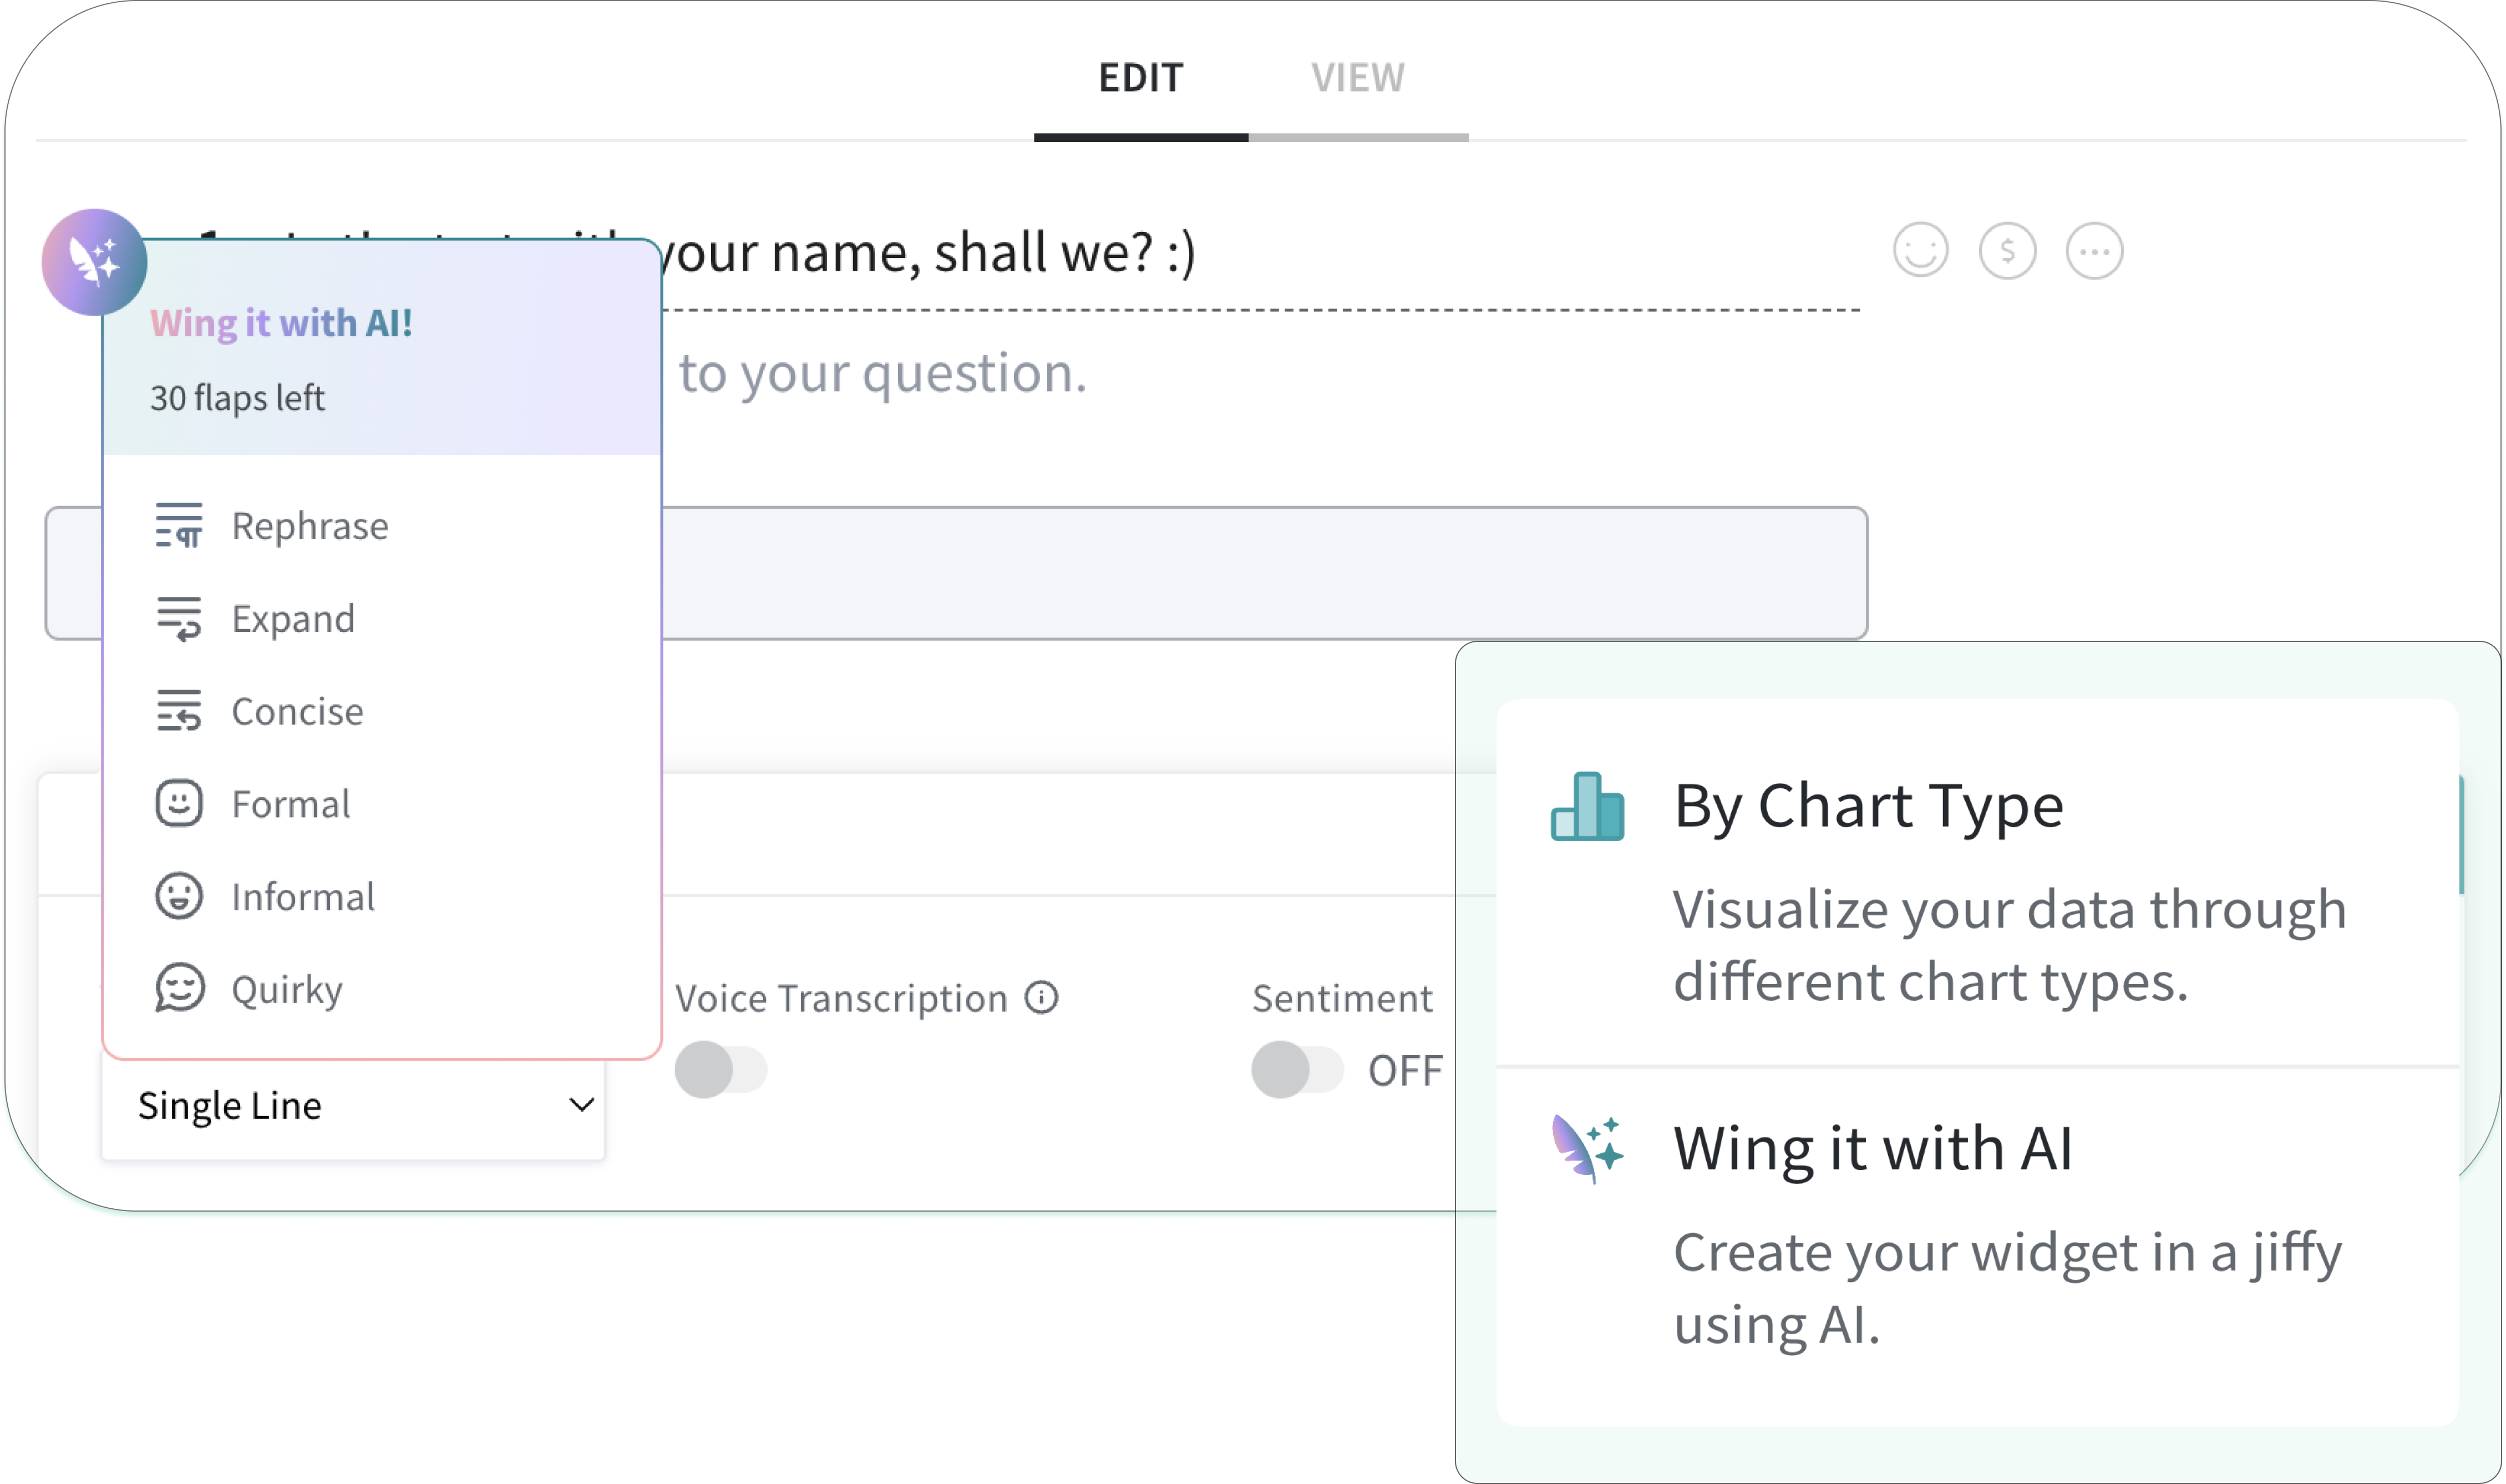Select the EDIT tab
The height and width of the screenshot is (1484, 2506).
tap(1140, 78)
